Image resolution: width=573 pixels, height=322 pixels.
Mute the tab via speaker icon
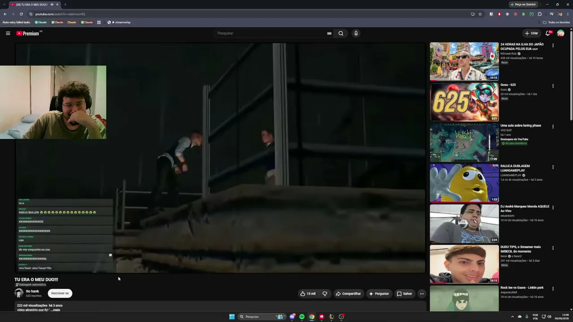point(52,4)
